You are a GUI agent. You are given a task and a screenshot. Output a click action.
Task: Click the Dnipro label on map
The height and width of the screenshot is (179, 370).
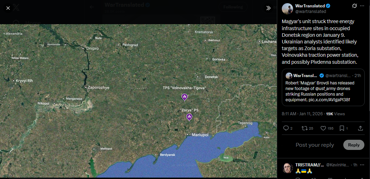(92, 48)
